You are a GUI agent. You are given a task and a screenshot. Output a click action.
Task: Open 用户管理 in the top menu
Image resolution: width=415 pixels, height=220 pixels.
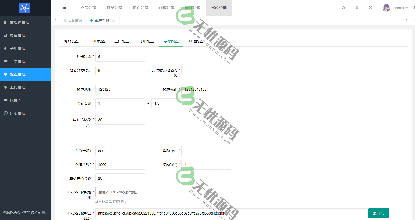141,8
